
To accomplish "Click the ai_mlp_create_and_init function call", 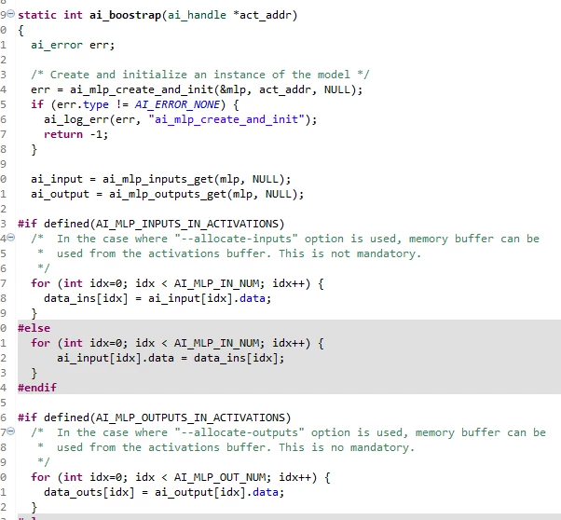I will 142,89.
